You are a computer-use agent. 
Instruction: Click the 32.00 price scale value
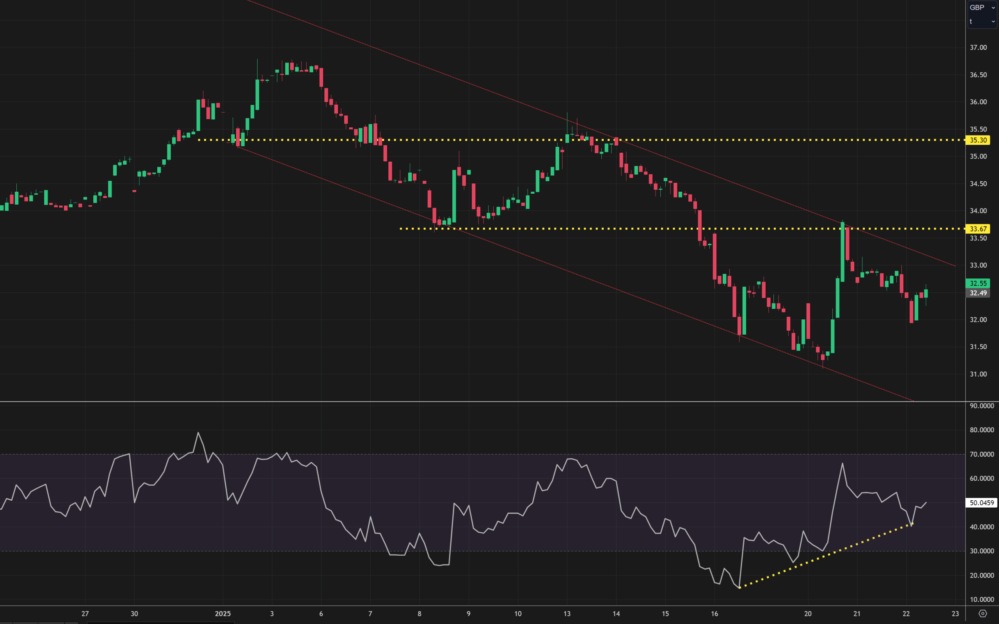(978, 320)
